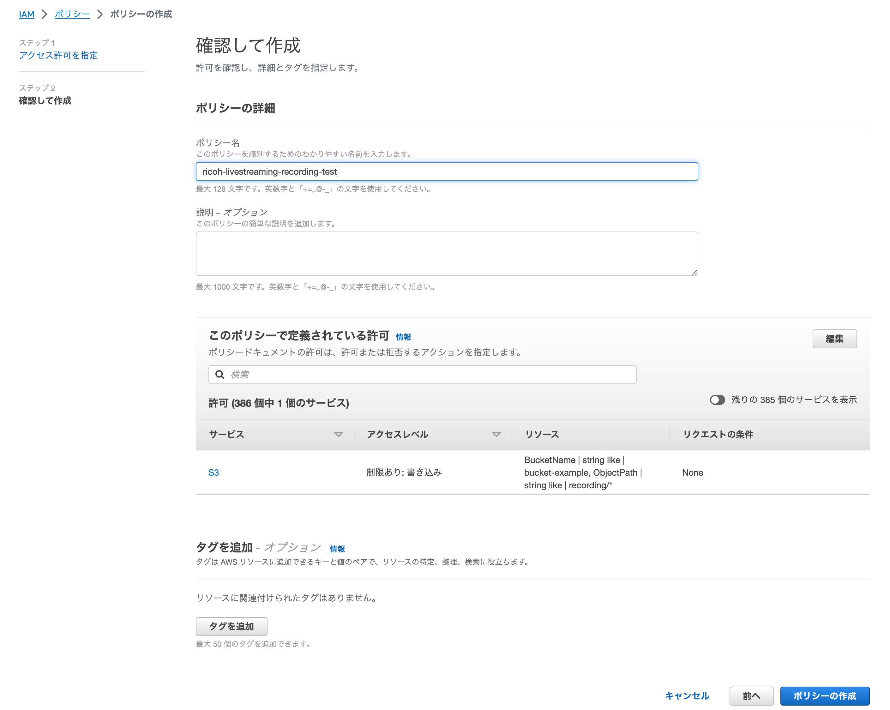Click the ポリシーの作成 button

pos(824,695)
